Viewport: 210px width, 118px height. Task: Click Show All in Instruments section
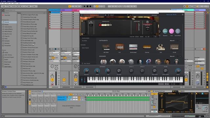tap(172, 41)
